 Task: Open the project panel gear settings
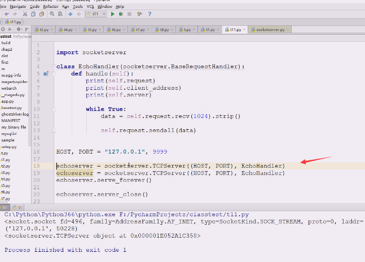coord(19,29)
